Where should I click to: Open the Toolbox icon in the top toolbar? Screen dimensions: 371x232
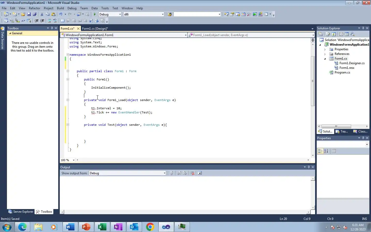(x=249, y=14)
